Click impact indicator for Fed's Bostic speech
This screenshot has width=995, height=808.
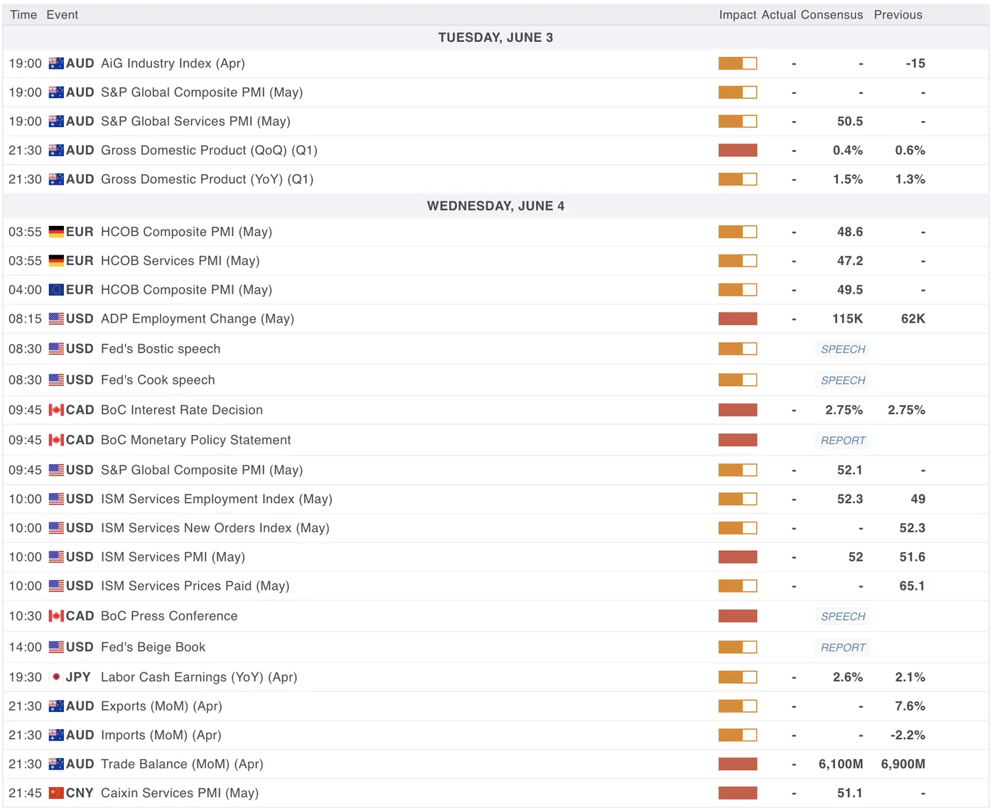click(738, 349)
